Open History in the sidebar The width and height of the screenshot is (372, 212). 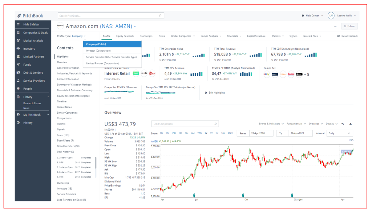click(x=28, y=123)
